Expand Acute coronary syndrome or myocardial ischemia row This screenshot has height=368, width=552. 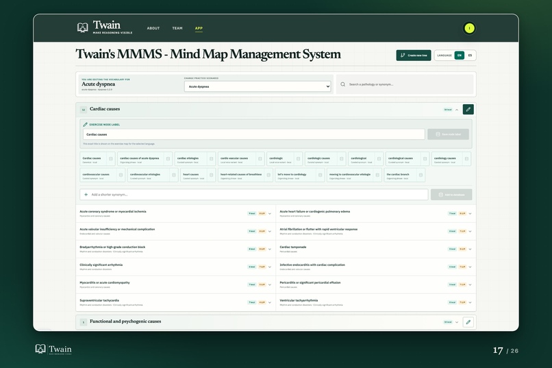270,214
